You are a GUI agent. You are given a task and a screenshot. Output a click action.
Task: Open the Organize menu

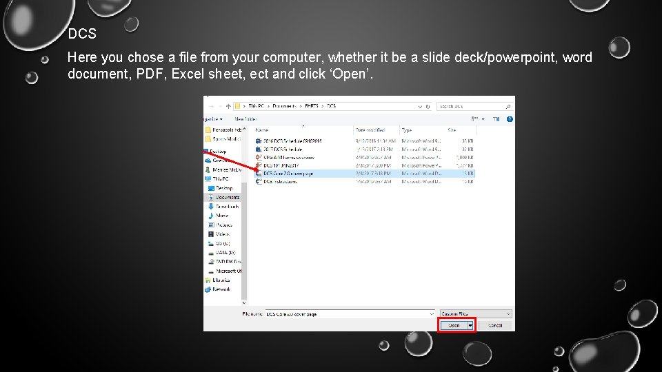coord(213,119)
